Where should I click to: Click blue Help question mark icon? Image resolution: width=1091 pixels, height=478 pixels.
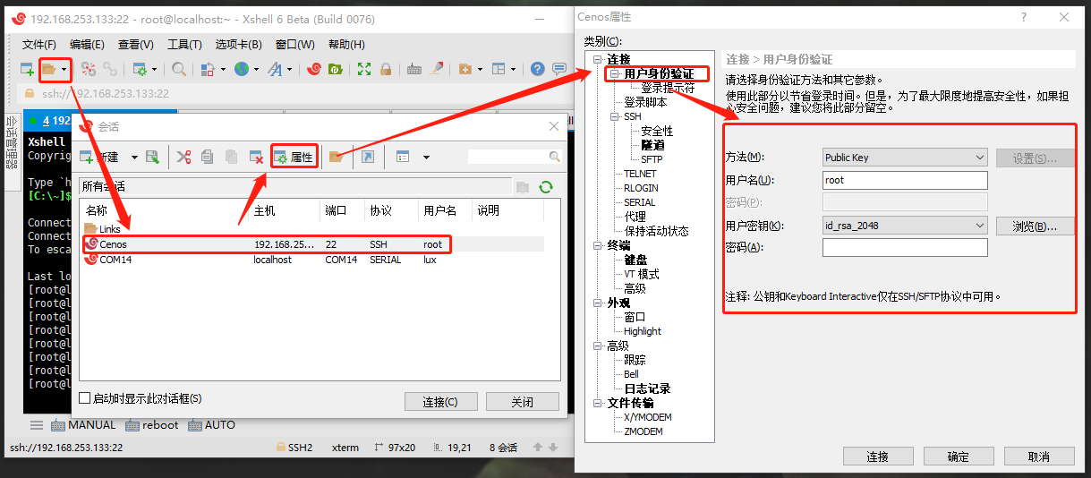(x=537, y=69)
